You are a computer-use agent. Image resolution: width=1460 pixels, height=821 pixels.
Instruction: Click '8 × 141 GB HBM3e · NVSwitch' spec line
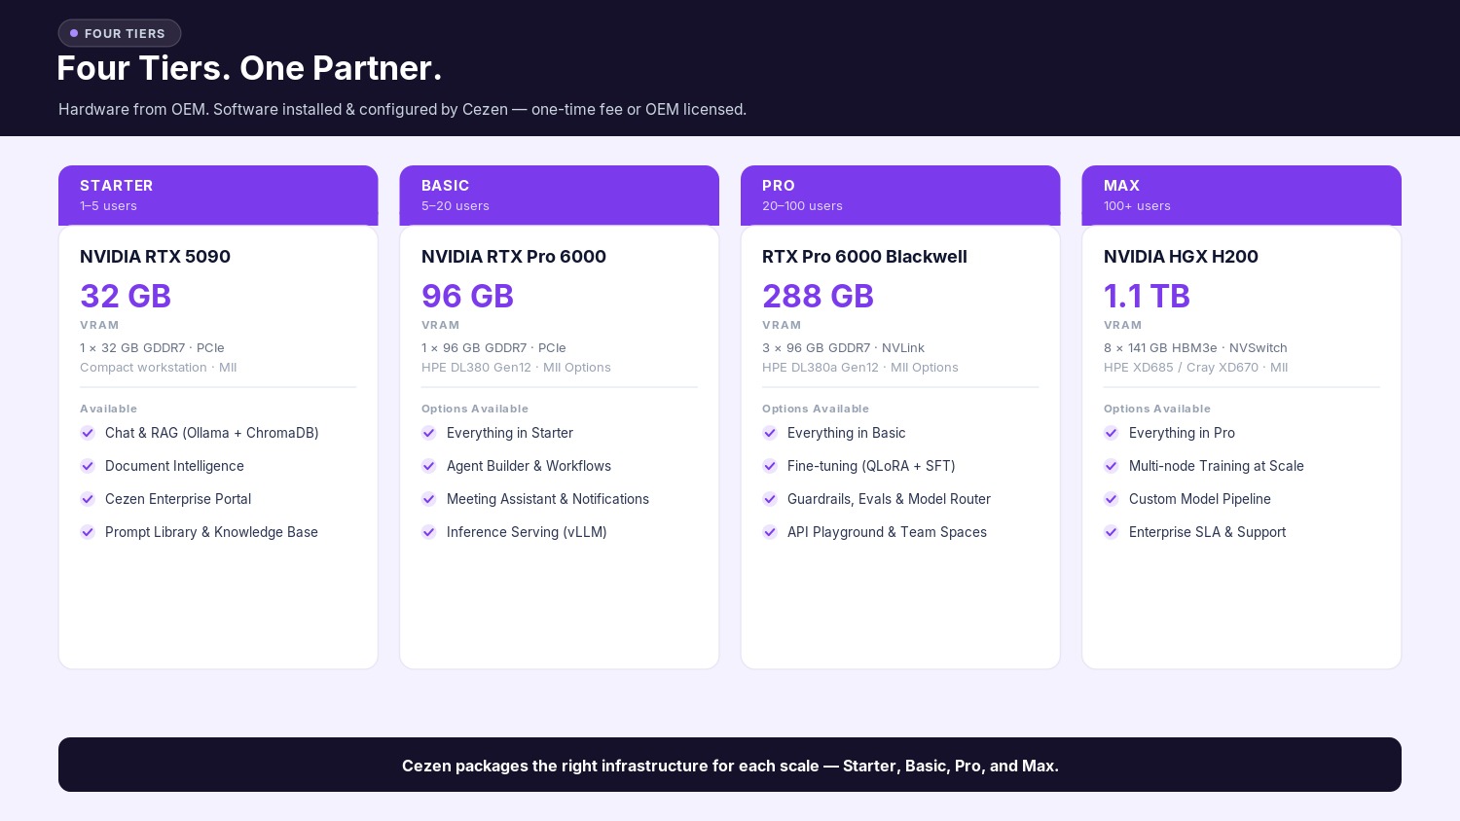tap(1195, 348)
